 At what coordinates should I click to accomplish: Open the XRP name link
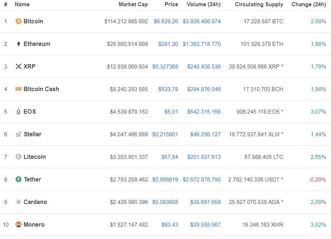pyautogui.click(x=29, y=66)
